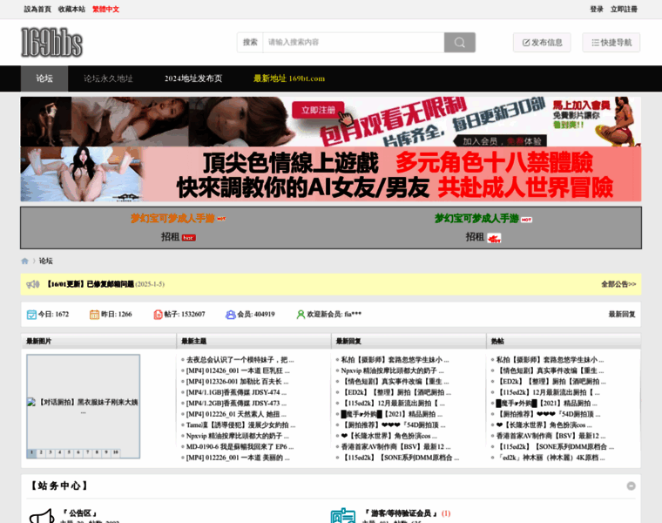Screen dimensions: 662x523
Task: Click the 頂尖色情線上遊戲 banner
Action: tap(331, 174)
